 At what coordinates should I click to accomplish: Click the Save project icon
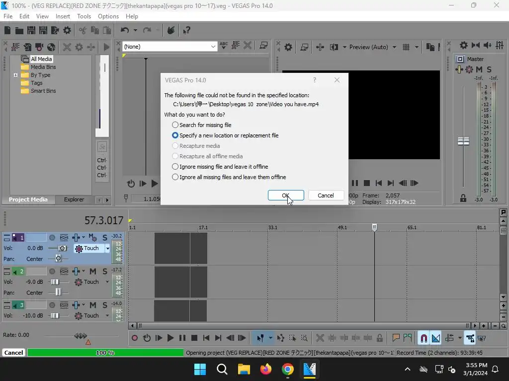(31, 30)
